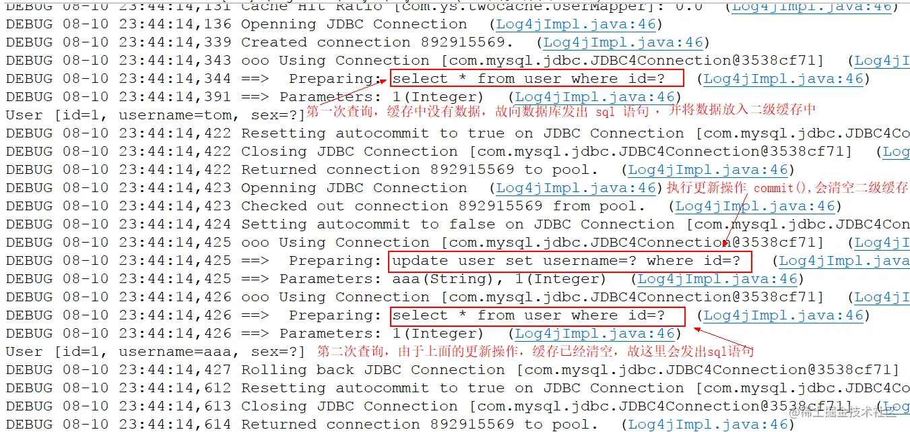The height and width of the screenshot is (432, 910).
Task: Click link beside Parameters aaa(String), 1(Integer)
Action: 717,279
